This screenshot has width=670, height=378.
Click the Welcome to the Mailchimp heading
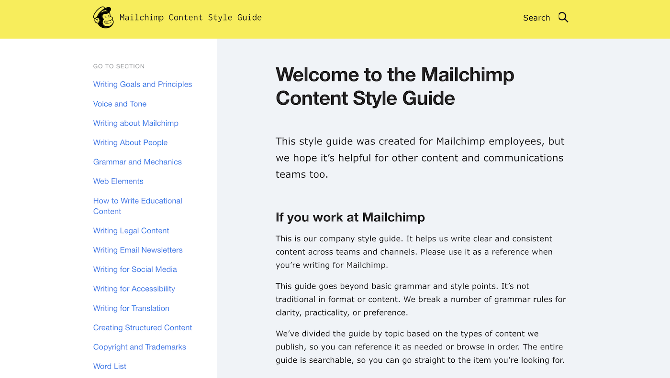tap(395, 86)
